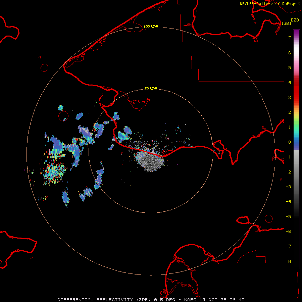302x302 pixels.
Task: Pick the "1" tick label on the color scale
Action: [x=290, y=127]
